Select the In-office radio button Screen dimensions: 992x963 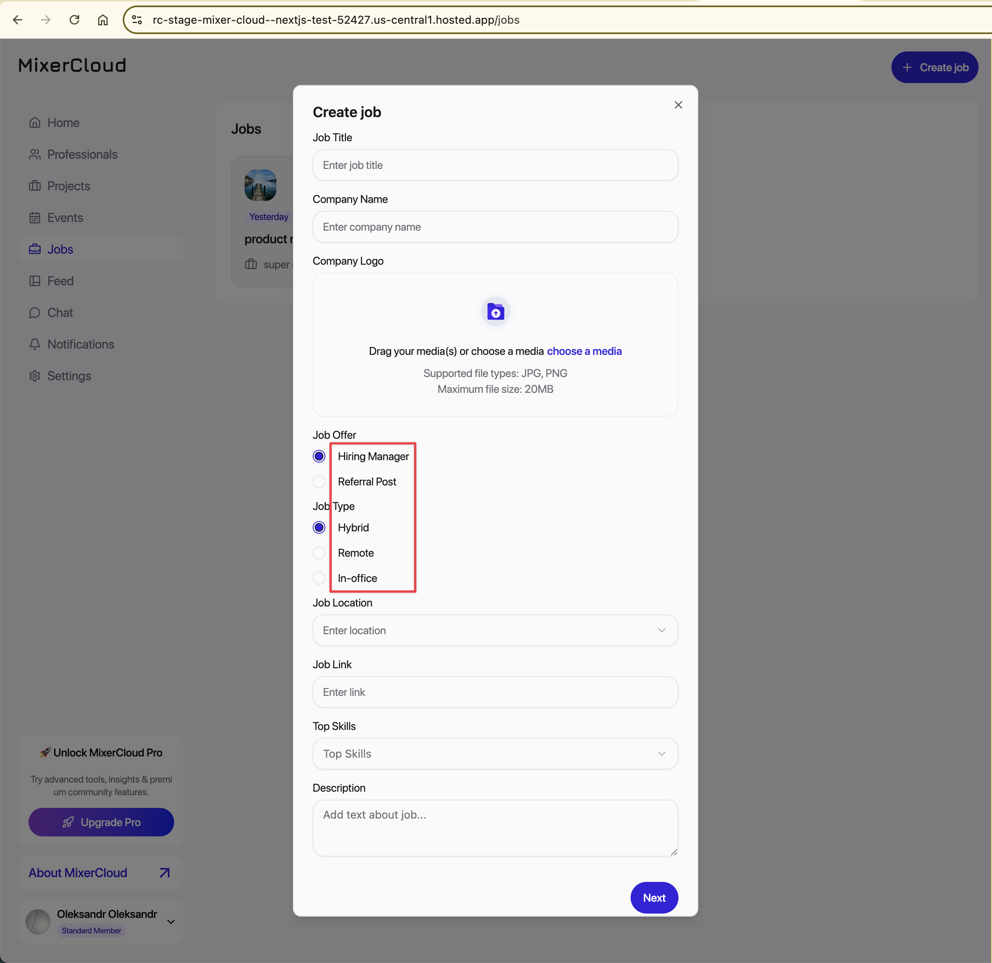tap(319, 578)
